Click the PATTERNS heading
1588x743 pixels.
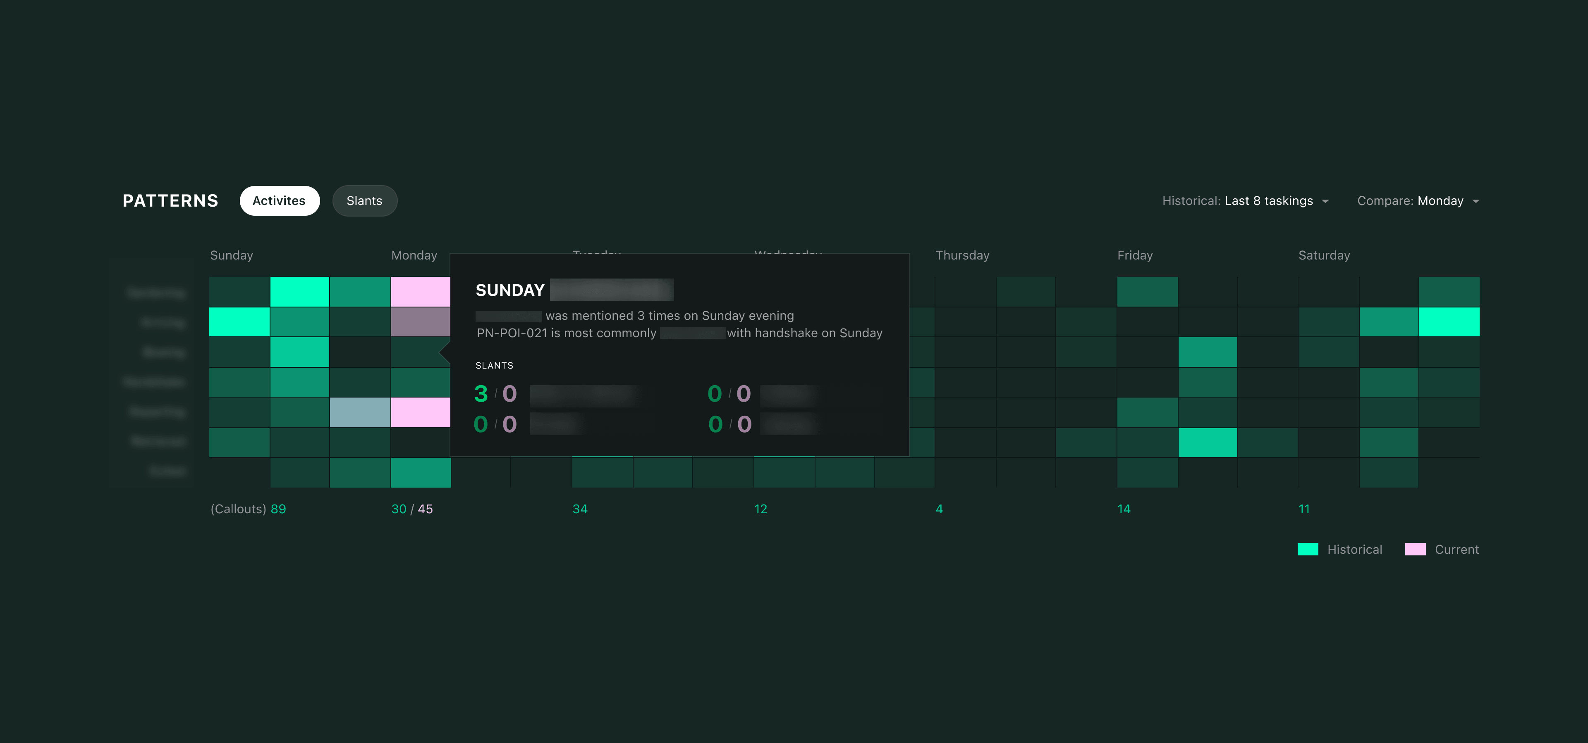pyautogui.click(x=171, y=201)
